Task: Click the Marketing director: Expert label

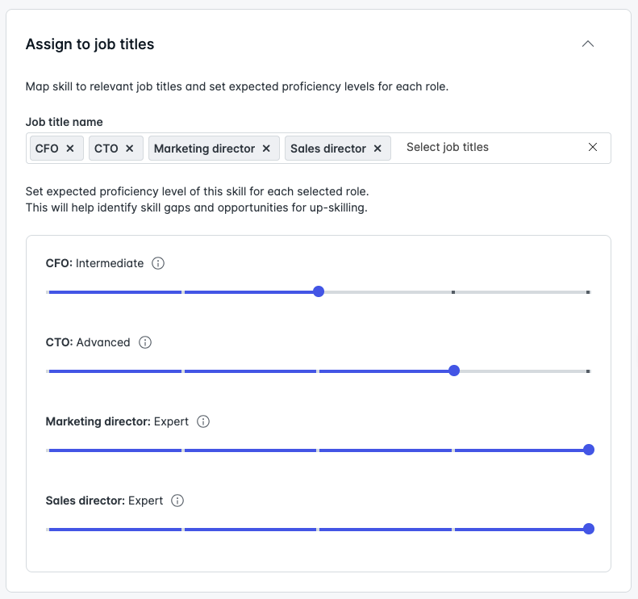Action: click(x=117, y=421)
